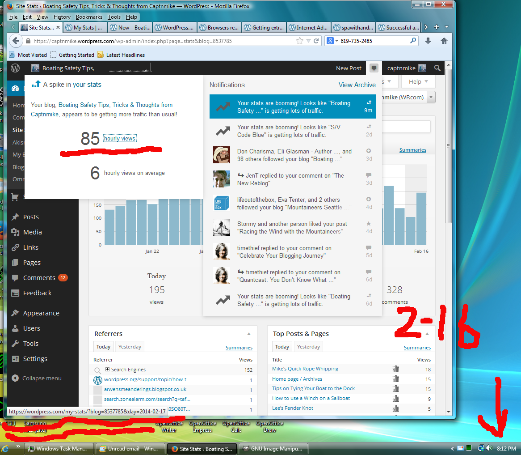
Task: Click the admin bar search magnifier icon
Action: coord(437,68)
